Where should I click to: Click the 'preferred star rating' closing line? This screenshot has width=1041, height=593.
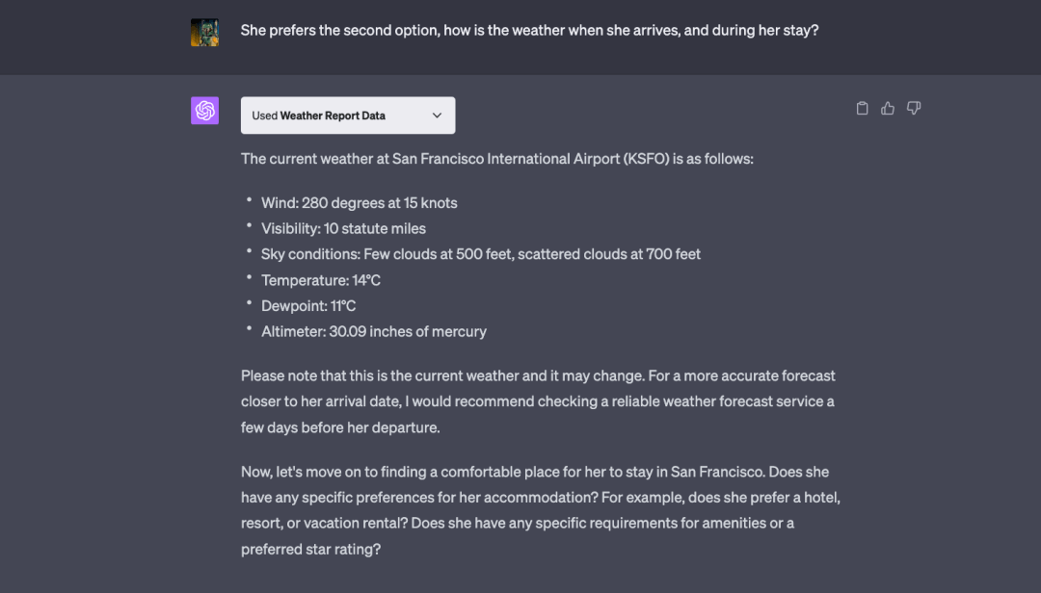click(x=310, y=549)
